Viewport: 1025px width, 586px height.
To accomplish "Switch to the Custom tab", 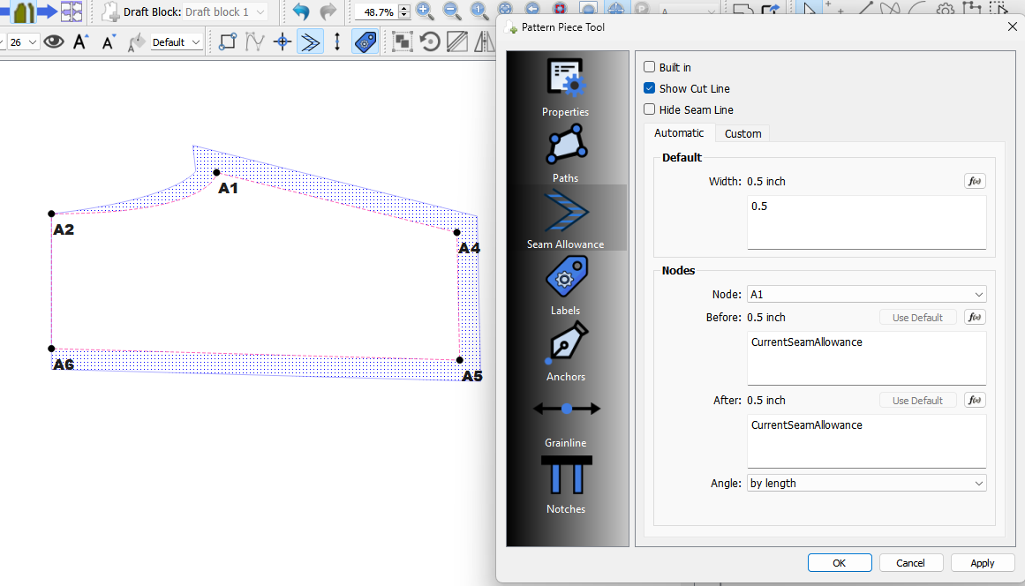I will pyautogui.click(x=742, y=133).
